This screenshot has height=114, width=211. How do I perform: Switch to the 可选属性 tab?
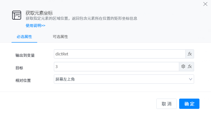[60, 36]
